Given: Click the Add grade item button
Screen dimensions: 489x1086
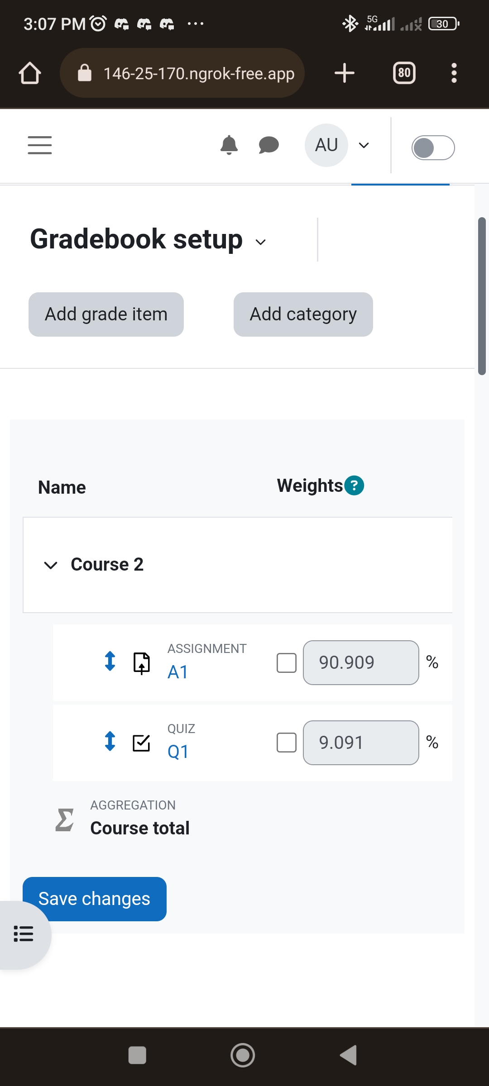Looking at the screenshot, I should pos(106,314).
